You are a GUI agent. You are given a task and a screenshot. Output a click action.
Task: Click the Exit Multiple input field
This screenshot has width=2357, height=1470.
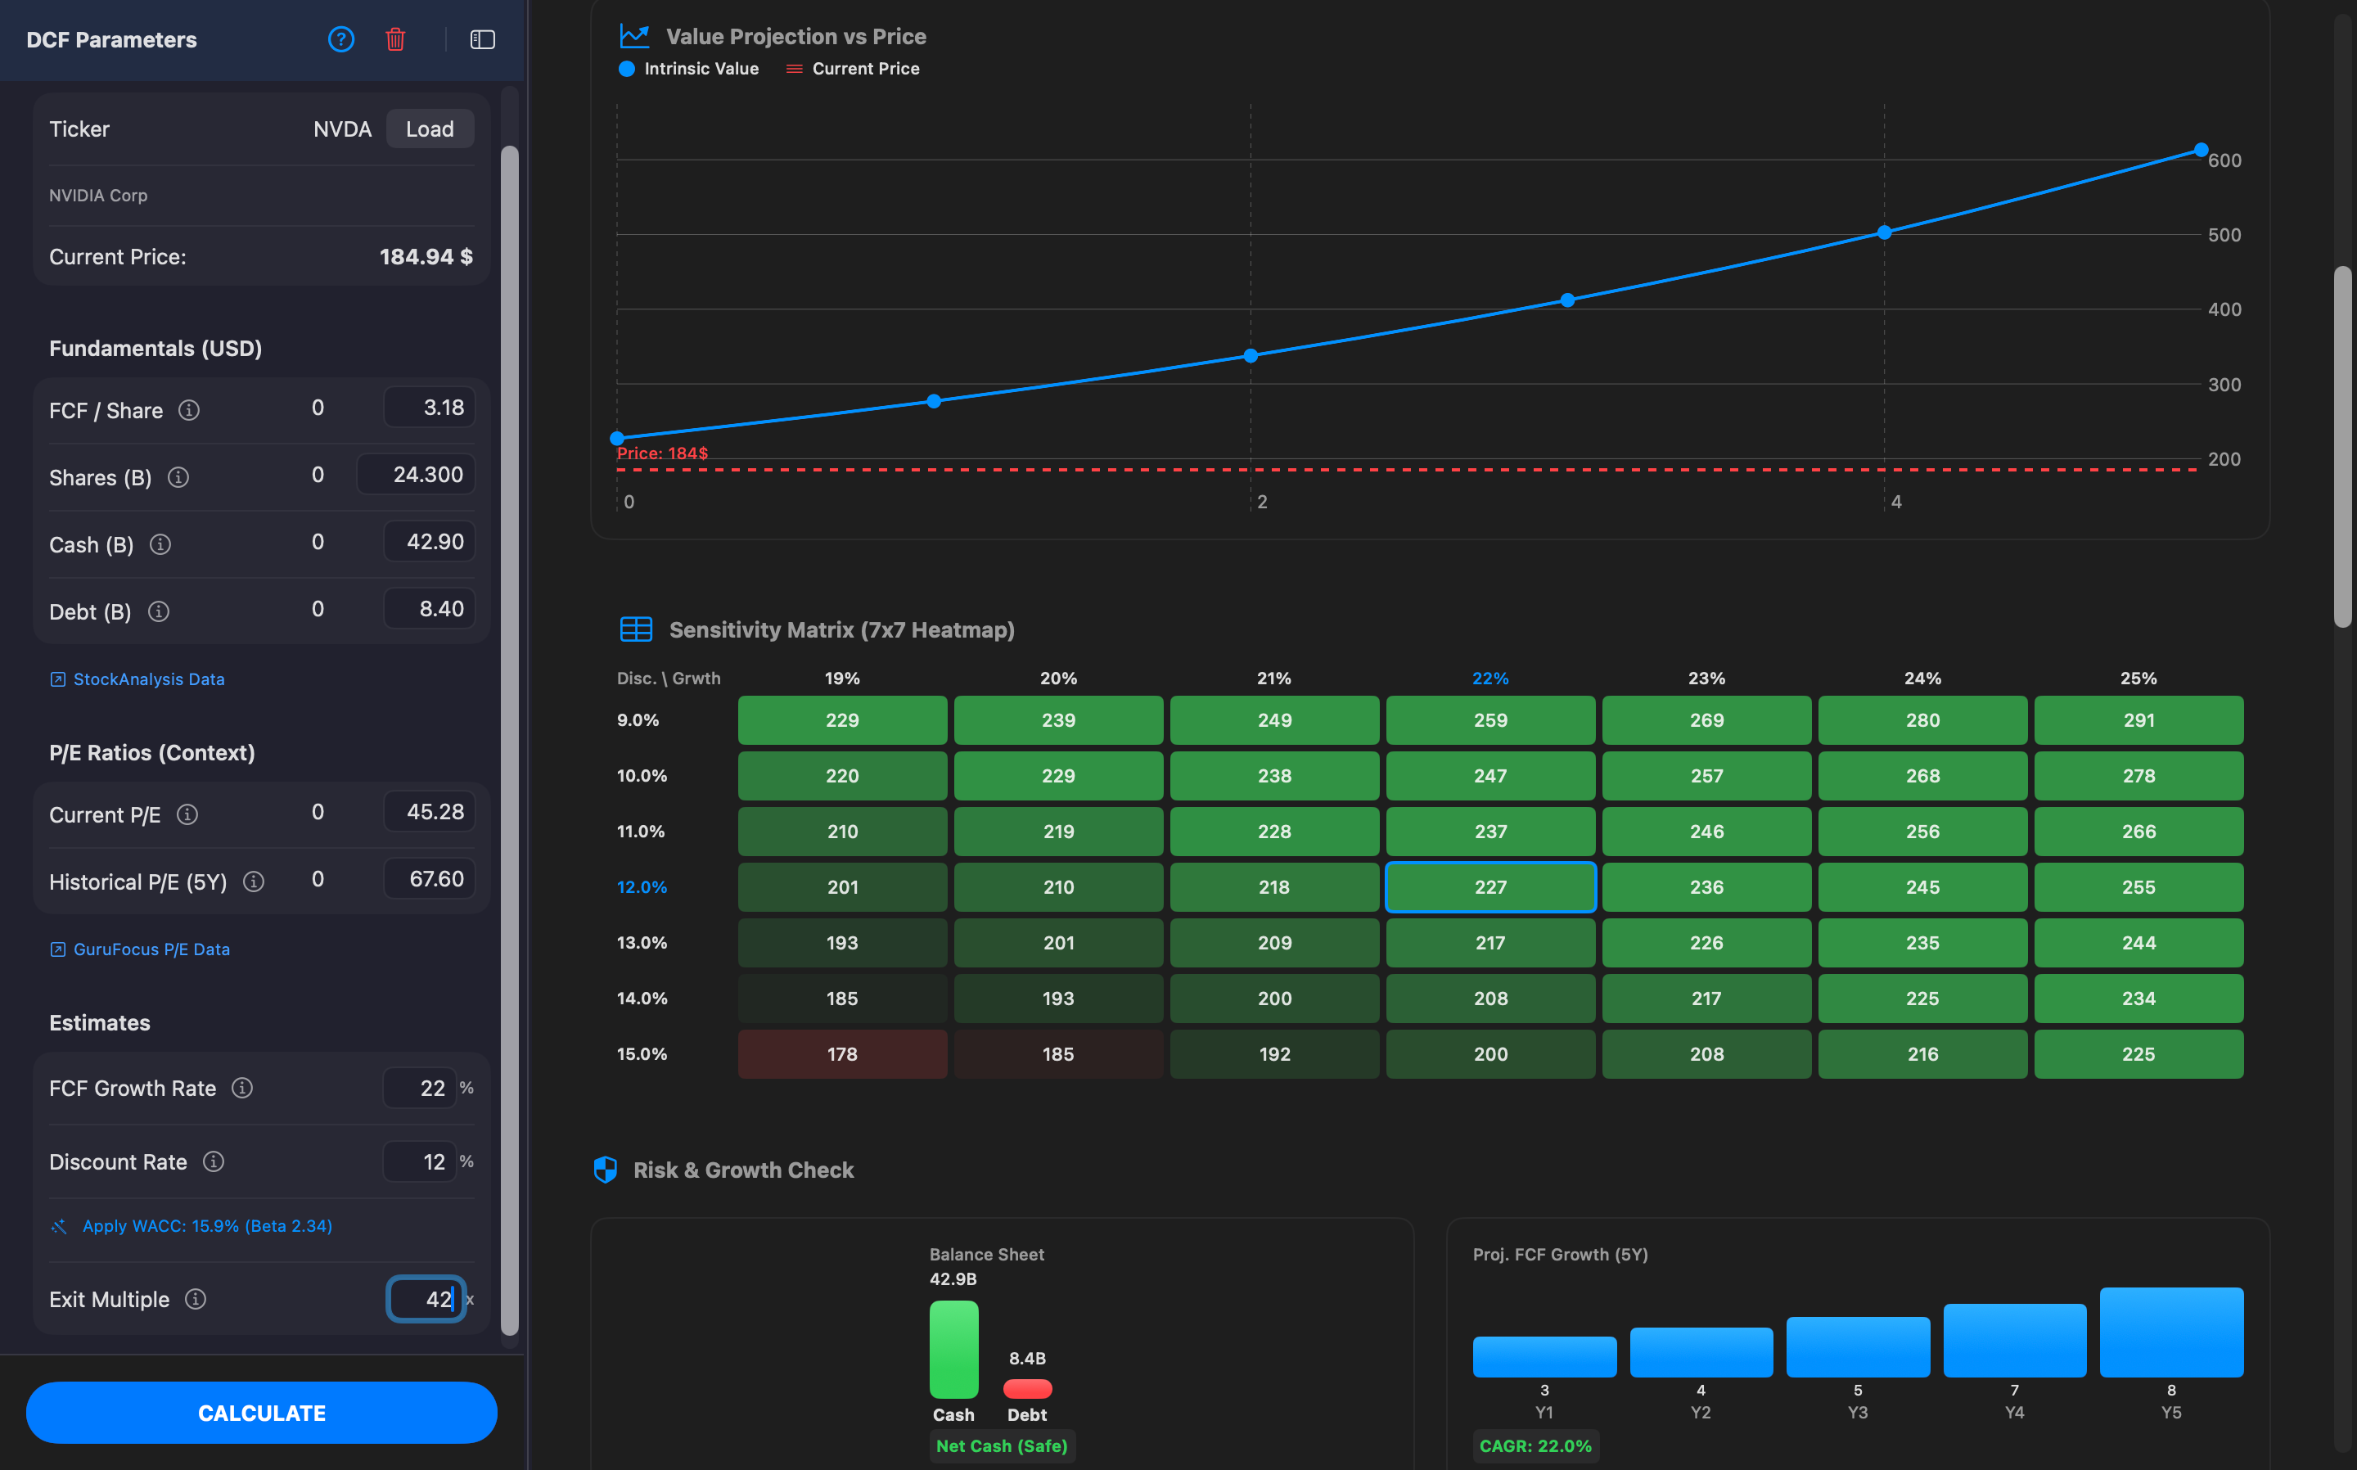426,1299
